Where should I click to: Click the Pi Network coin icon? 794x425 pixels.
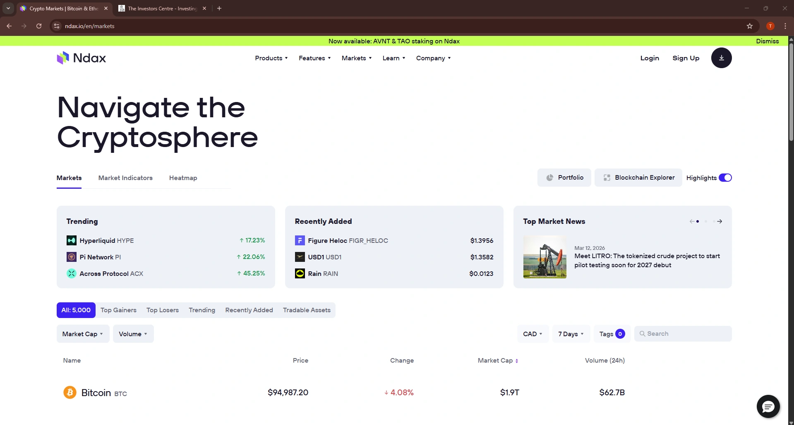[x=72, y=257]
